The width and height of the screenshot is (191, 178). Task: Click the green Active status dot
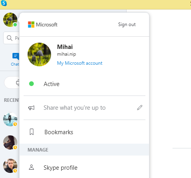(31, 84)
